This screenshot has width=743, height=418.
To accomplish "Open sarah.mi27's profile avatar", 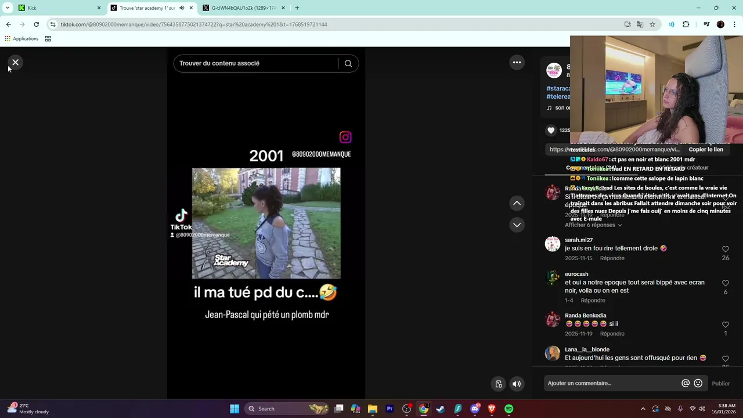I will (x=553, y=244).
